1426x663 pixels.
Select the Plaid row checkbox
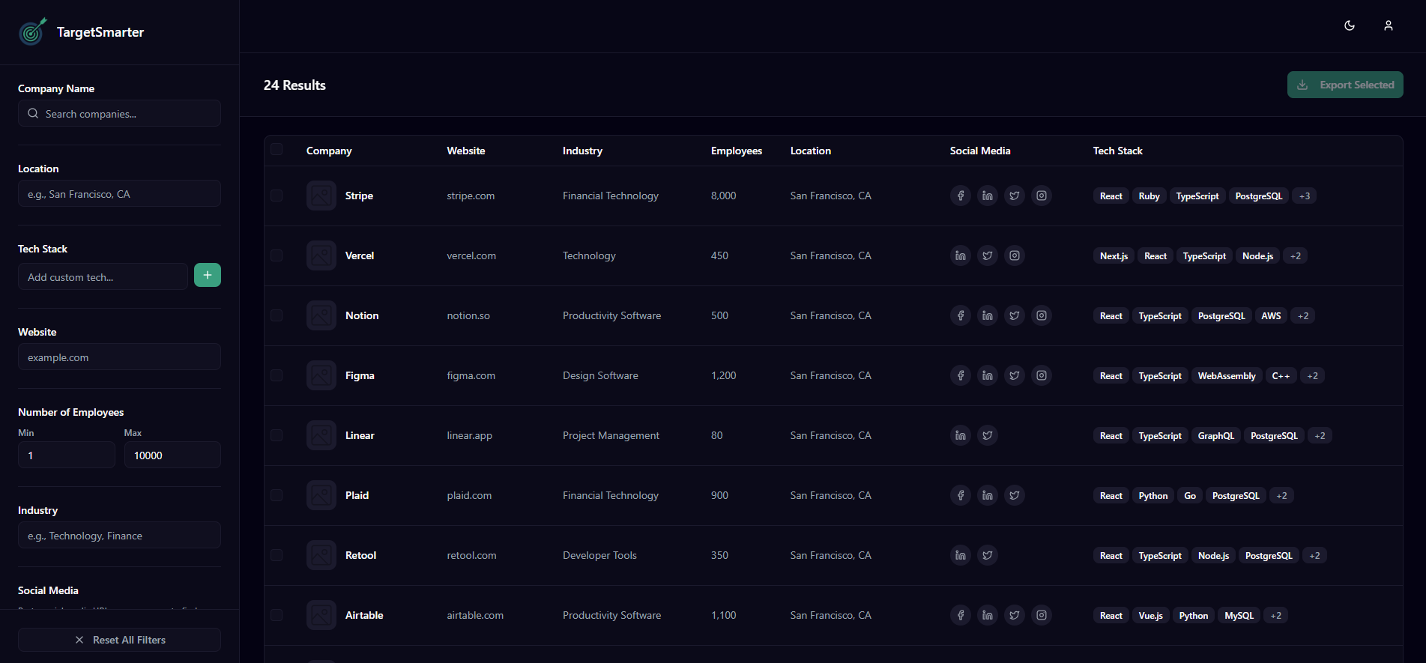[x=277, y=495]
